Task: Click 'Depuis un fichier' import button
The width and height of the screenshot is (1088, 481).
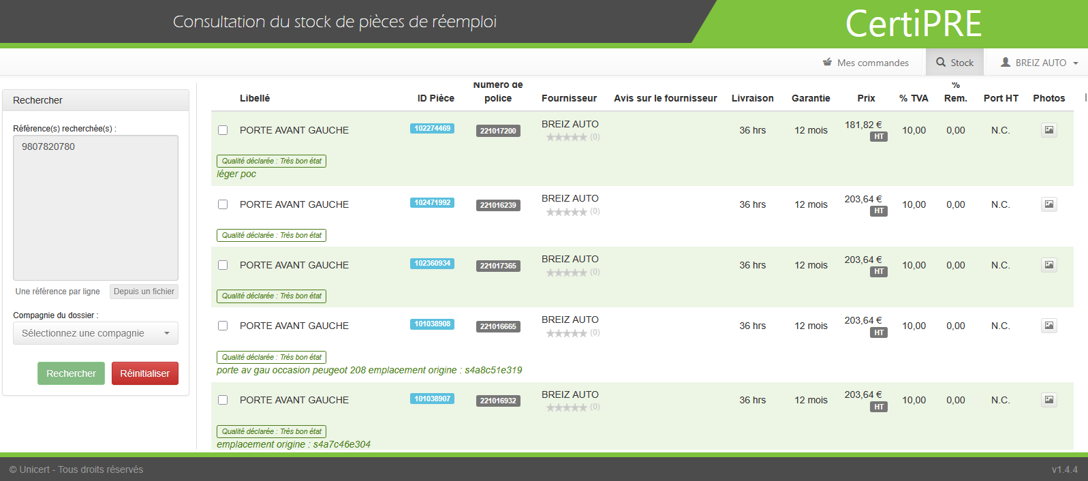Action: click(x=144, y=292)
